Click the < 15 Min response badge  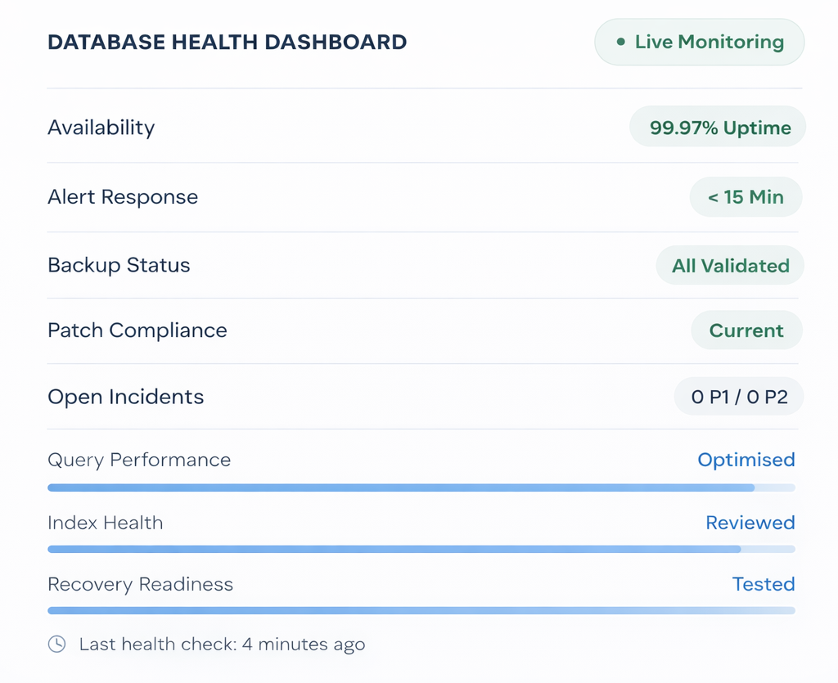click(x=746, y=197)
